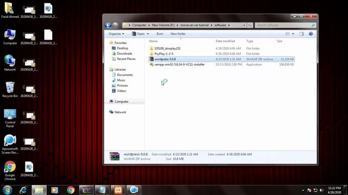The width and height of the screenshot is (348, 195).
Task: Click the Search software input field
Action: click(285, 25)
